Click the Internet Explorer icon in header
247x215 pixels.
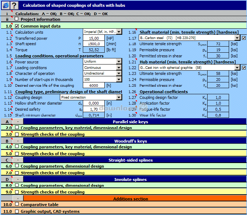[5, 5]
